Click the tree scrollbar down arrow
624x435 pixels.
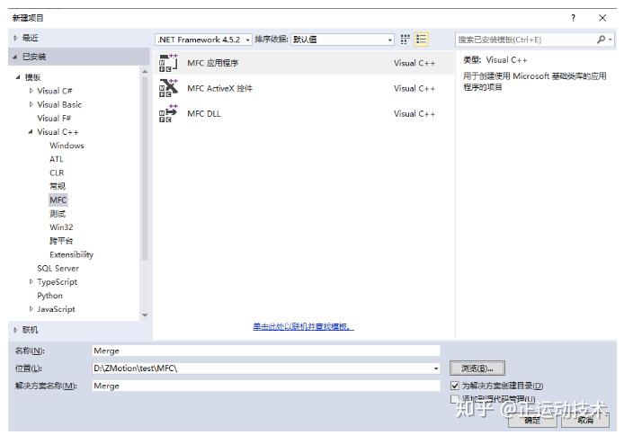(x=145, y=315)
